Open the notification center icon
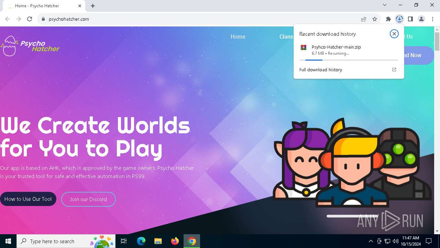The width and height of the screenshot is (440, 248). pyautogui.click(x=429, y=241)
